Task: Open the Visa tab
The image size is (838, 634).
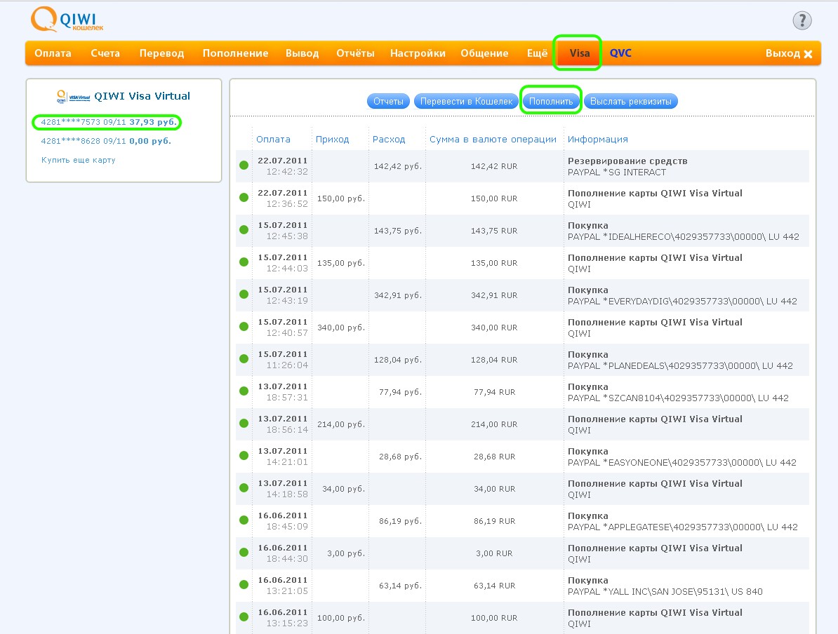Action: 579,53
